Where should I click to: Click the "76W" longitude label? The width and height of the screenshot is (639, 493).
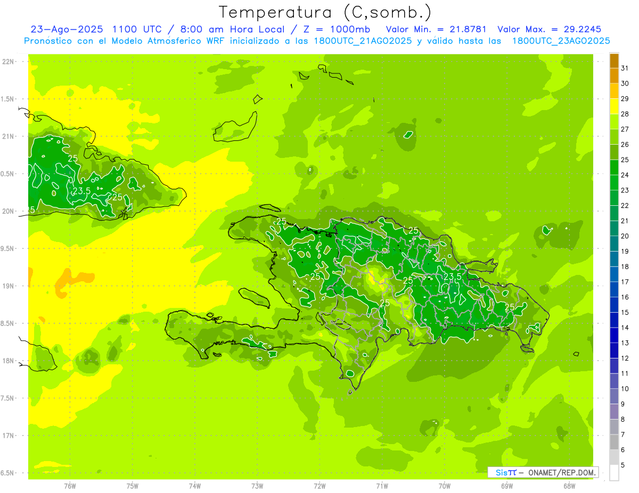click(x=70, y=486)
